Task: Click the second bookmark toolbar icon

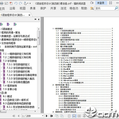Action: point(8,24)
